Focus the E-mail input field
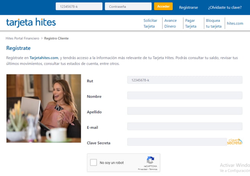 coord(185,126)
